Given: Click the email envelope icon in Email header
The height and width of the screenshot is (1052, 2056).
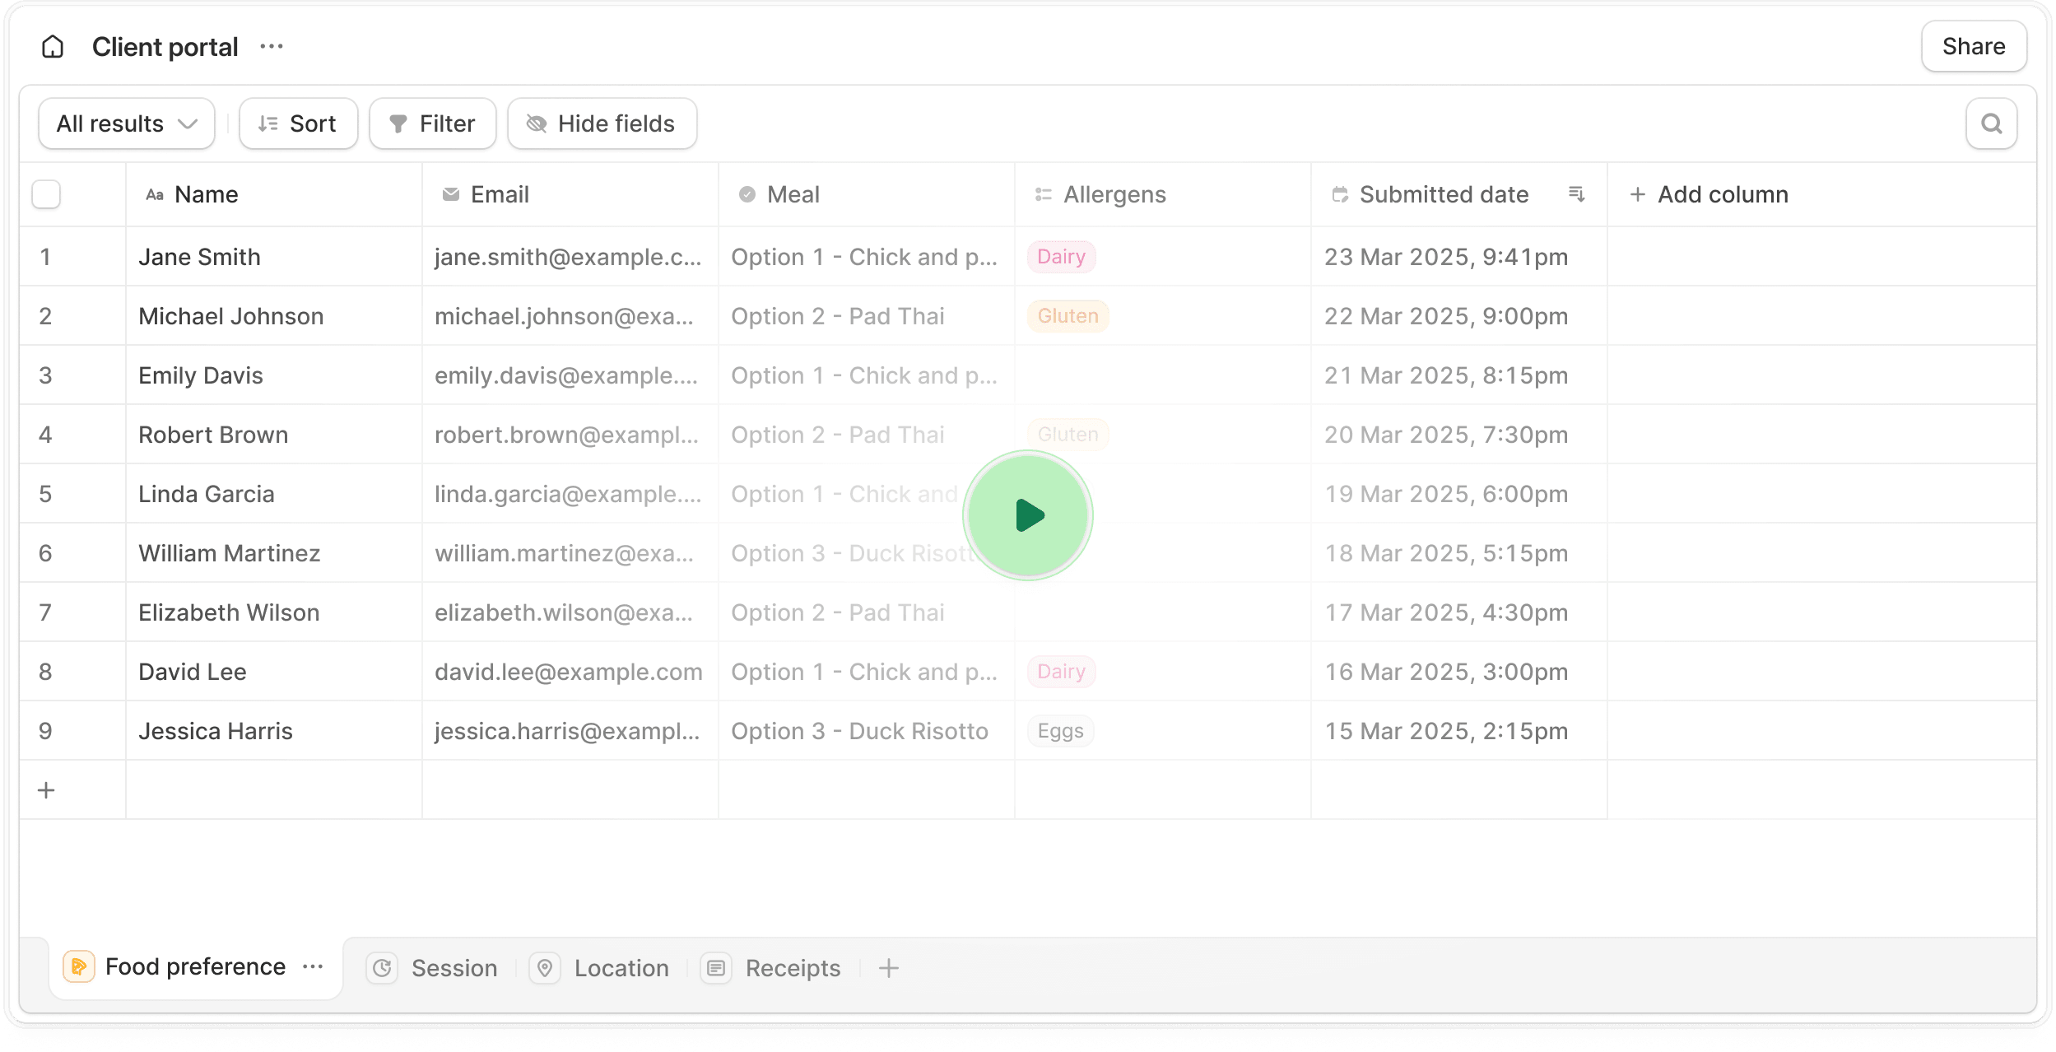Looking at the screenshot, I should tap(450, 194).
